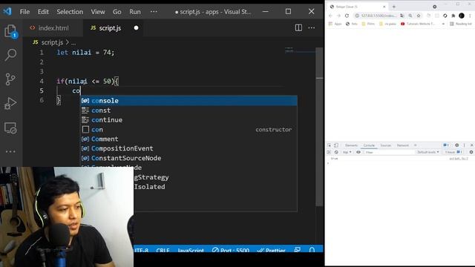Choose the CompositionEvent suggestion
This screenshot has height=267, width=475.
[189, 148]
